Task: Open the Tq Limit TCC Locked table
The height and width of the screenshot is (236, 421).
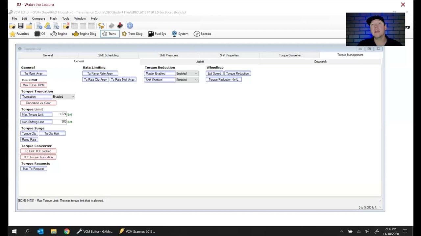Action: coord(38,151)
